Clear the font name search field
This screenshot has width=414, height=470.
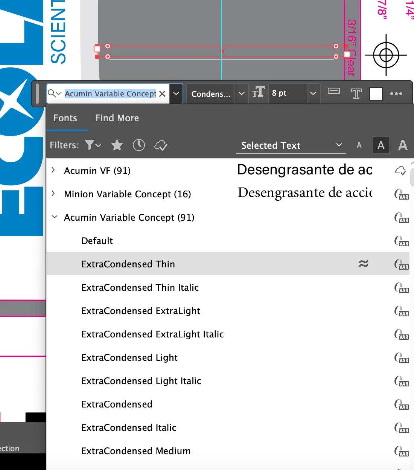coord(162,94)
